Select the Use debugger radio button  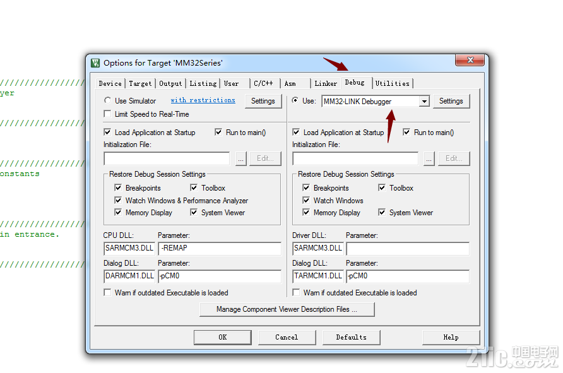click(x=295, y=100)
